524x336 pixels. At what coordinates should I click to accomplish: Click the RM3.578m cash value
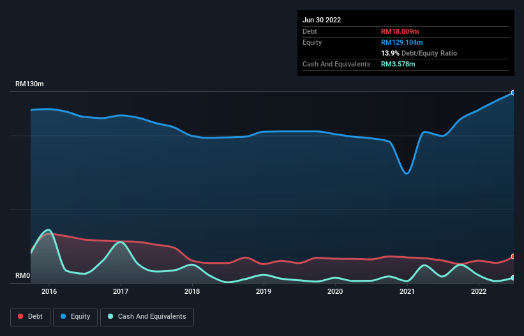(x=398, y=64)
